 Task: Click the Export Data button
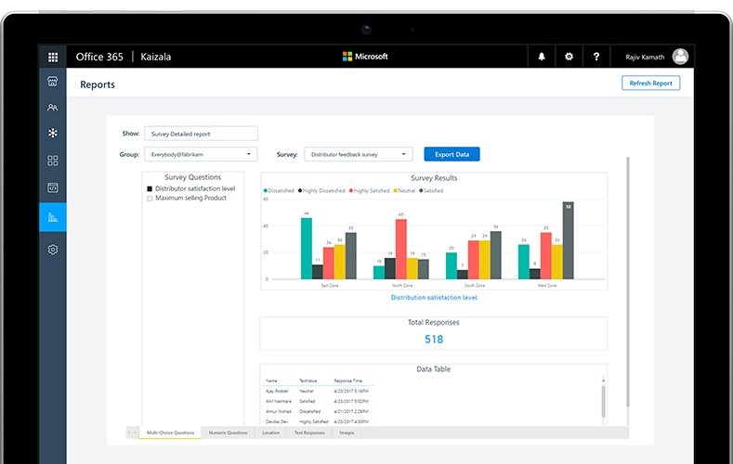(452, 154)
